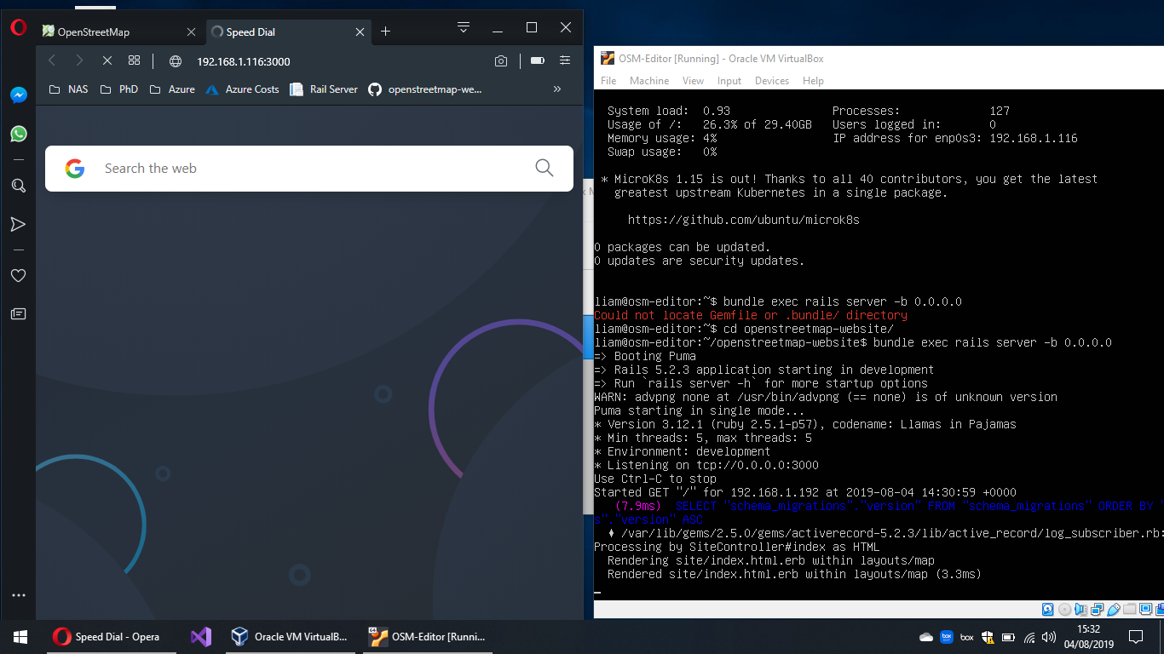Click the magnifier search button
The width and height of the screenshot is (1164, 654).
[545, 168]
